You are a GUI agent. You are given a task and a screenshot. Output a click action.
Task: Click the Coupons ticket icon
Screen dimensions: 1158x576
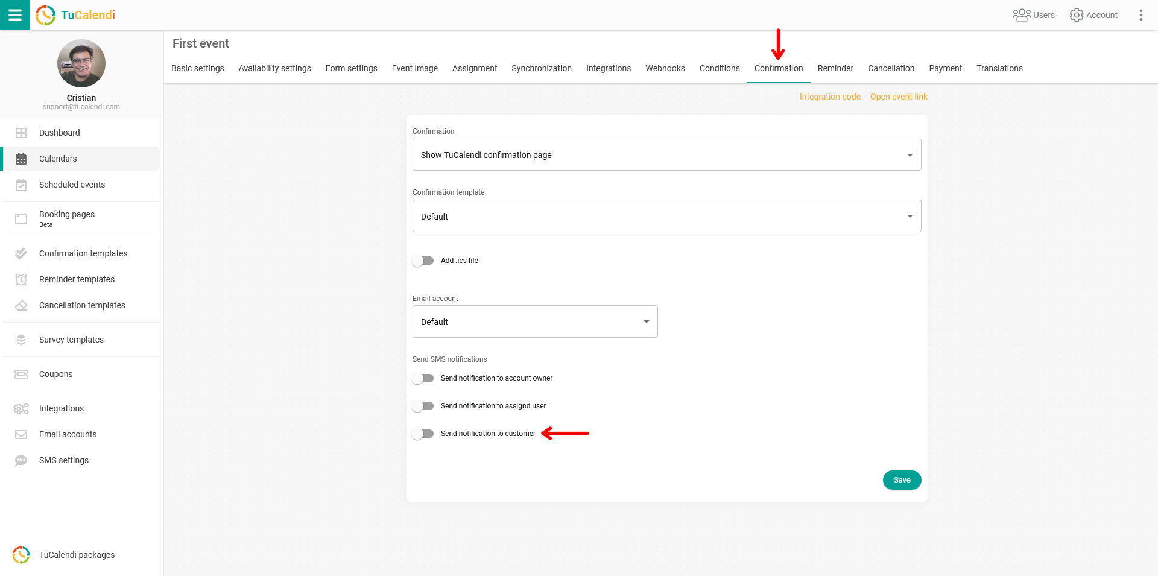click(x=21, y=374)
